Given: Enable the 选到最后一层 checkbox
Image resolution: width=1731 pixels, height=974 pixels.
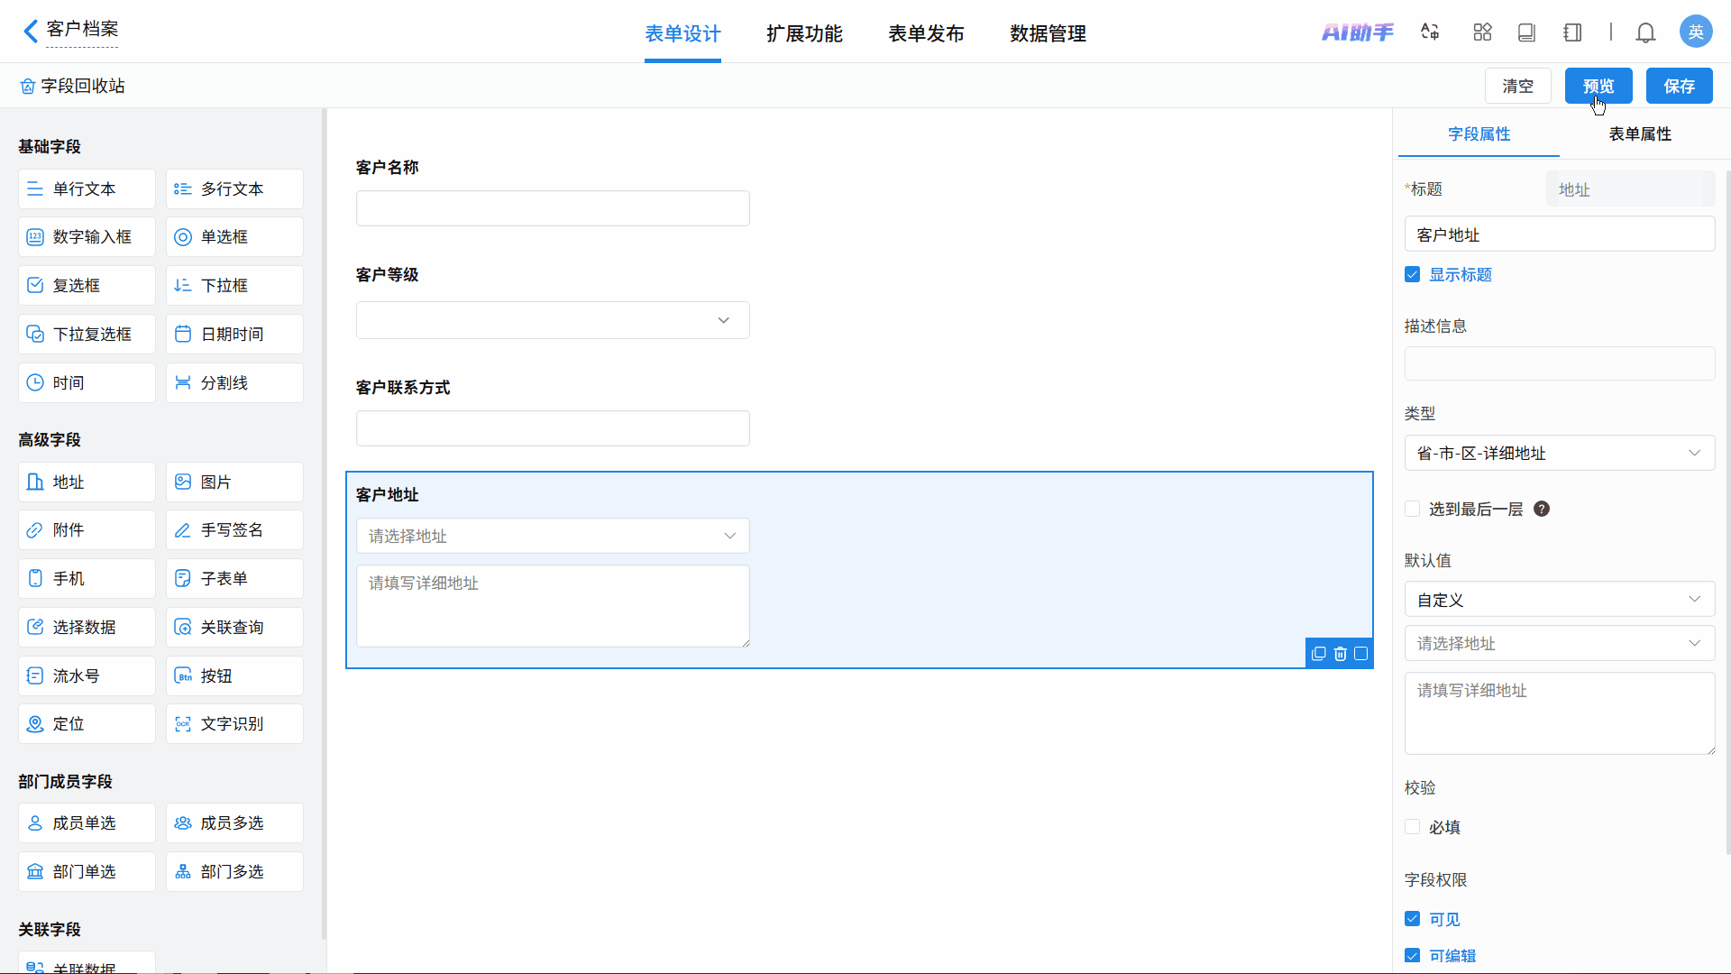Looking at the screenshot, I should point(1413,509).
